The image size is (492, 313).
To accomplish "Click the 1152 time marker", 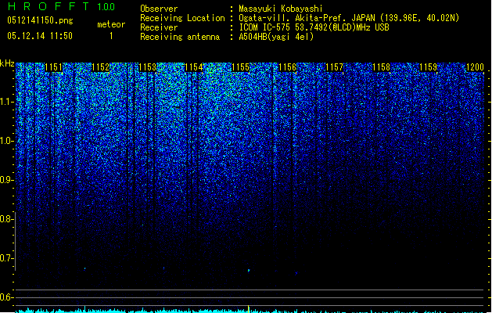I will coord(100,67).
